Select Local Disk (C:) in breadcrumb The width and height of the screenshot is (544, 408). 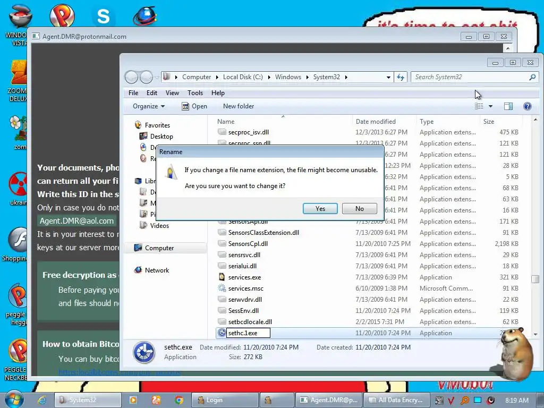[243, 77]
